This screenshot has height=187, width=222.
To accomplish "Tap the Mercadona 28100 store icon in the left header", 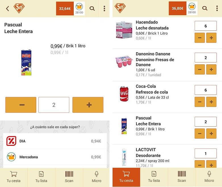I will 79,9.
